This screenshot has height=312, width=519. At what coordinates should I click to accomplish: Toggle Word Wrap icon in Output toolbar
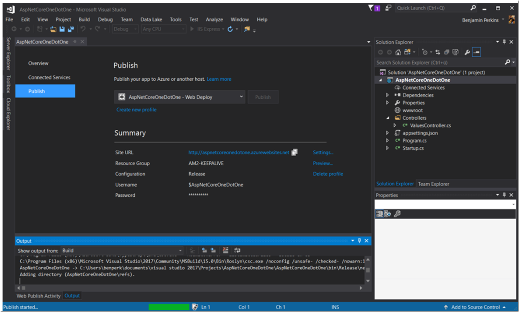[237, 251]
